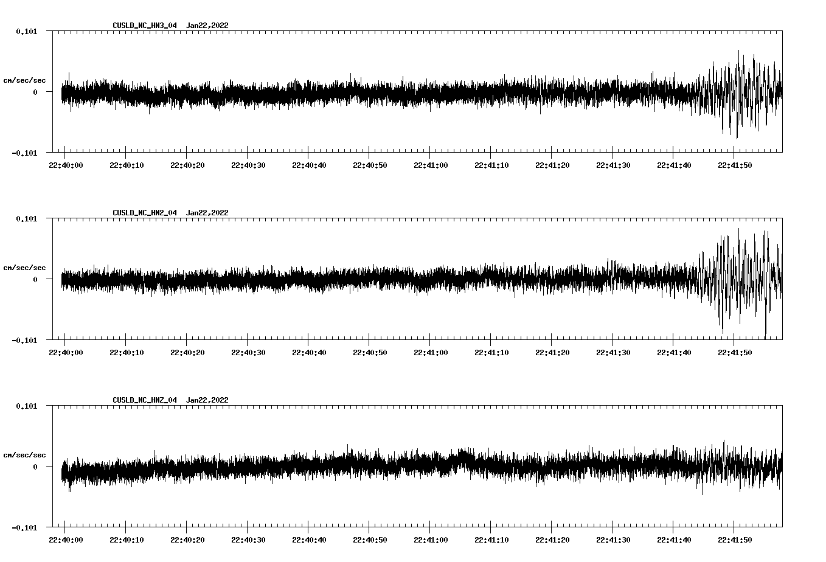Click 22:40:30 time label under HN2 plot
The image size is (826, 562).
pyautogui.click(x=248, y=353)
